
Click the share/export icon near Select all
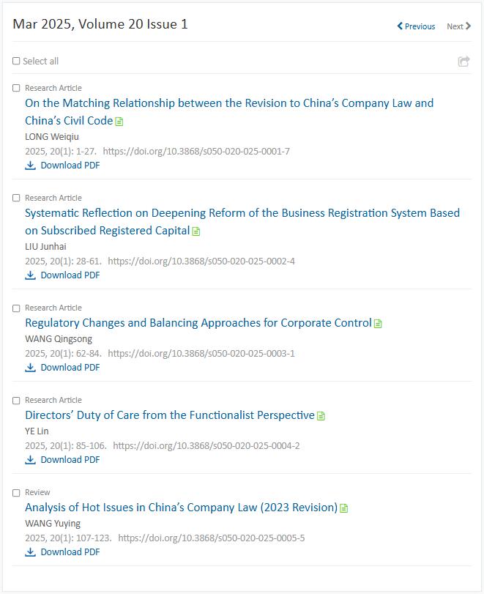pyautogui.click(x=463, y=62)
